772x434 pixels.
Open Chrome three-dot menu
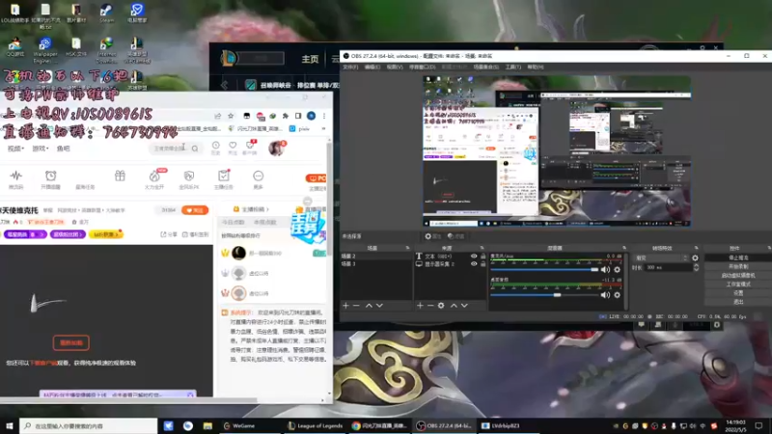click(x=324, y=116)
